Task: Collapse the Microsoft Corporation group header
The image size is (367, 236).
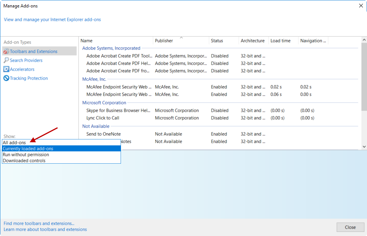Action: [x=104, y=103]
